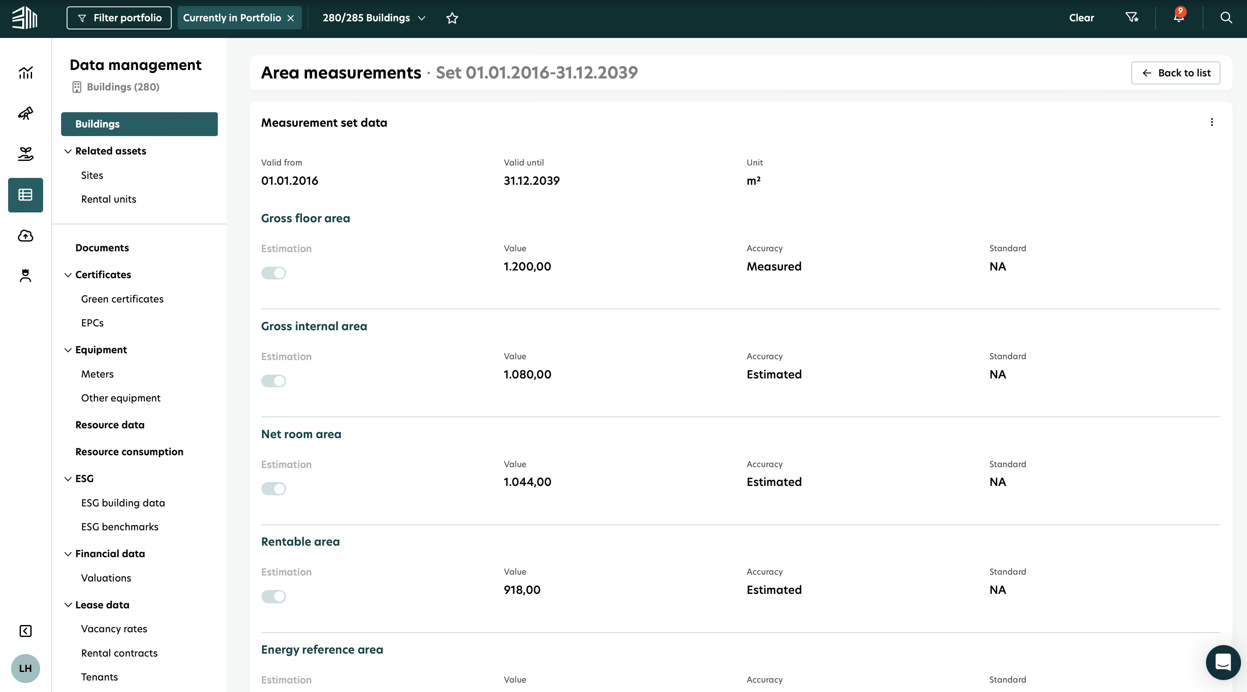This screenshot has height=692, width=1247.
Task: Star the current portfolio as favorite
Action: tap(452, 18)
